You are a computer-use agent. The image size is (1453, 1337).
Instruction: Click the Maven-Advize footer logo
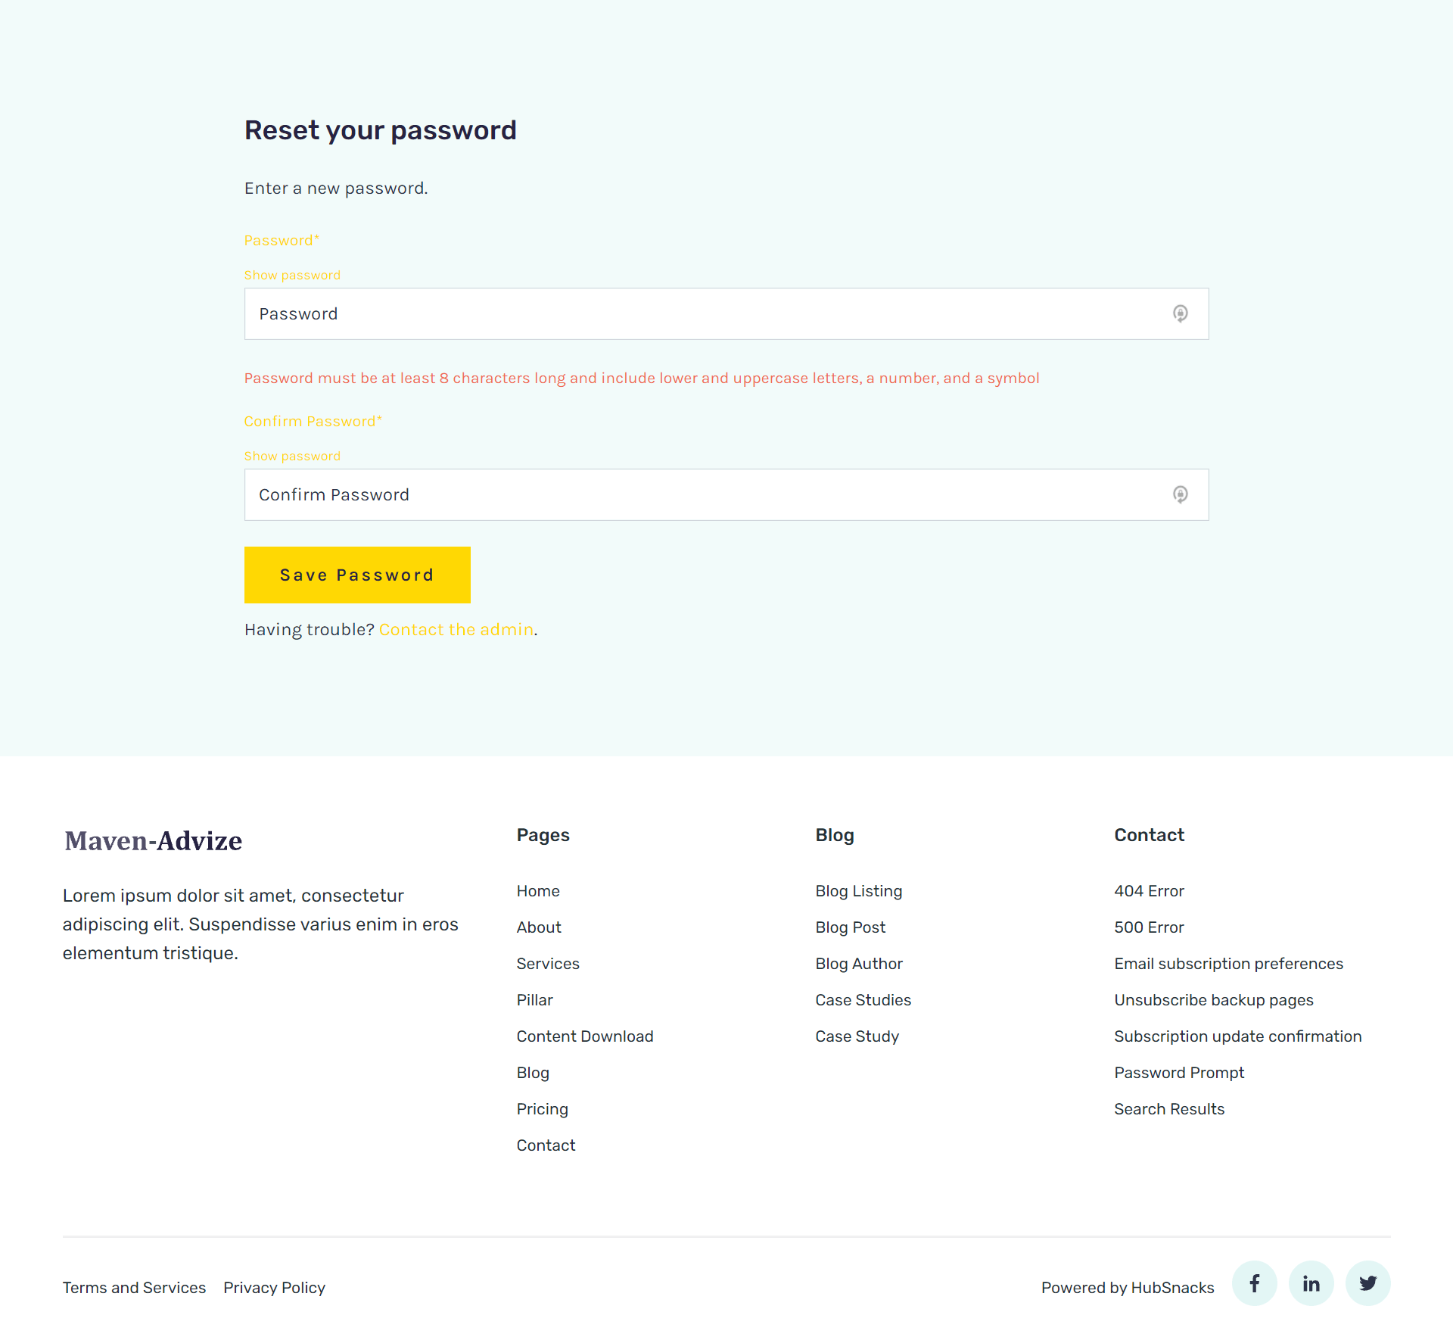pos(154,841)
